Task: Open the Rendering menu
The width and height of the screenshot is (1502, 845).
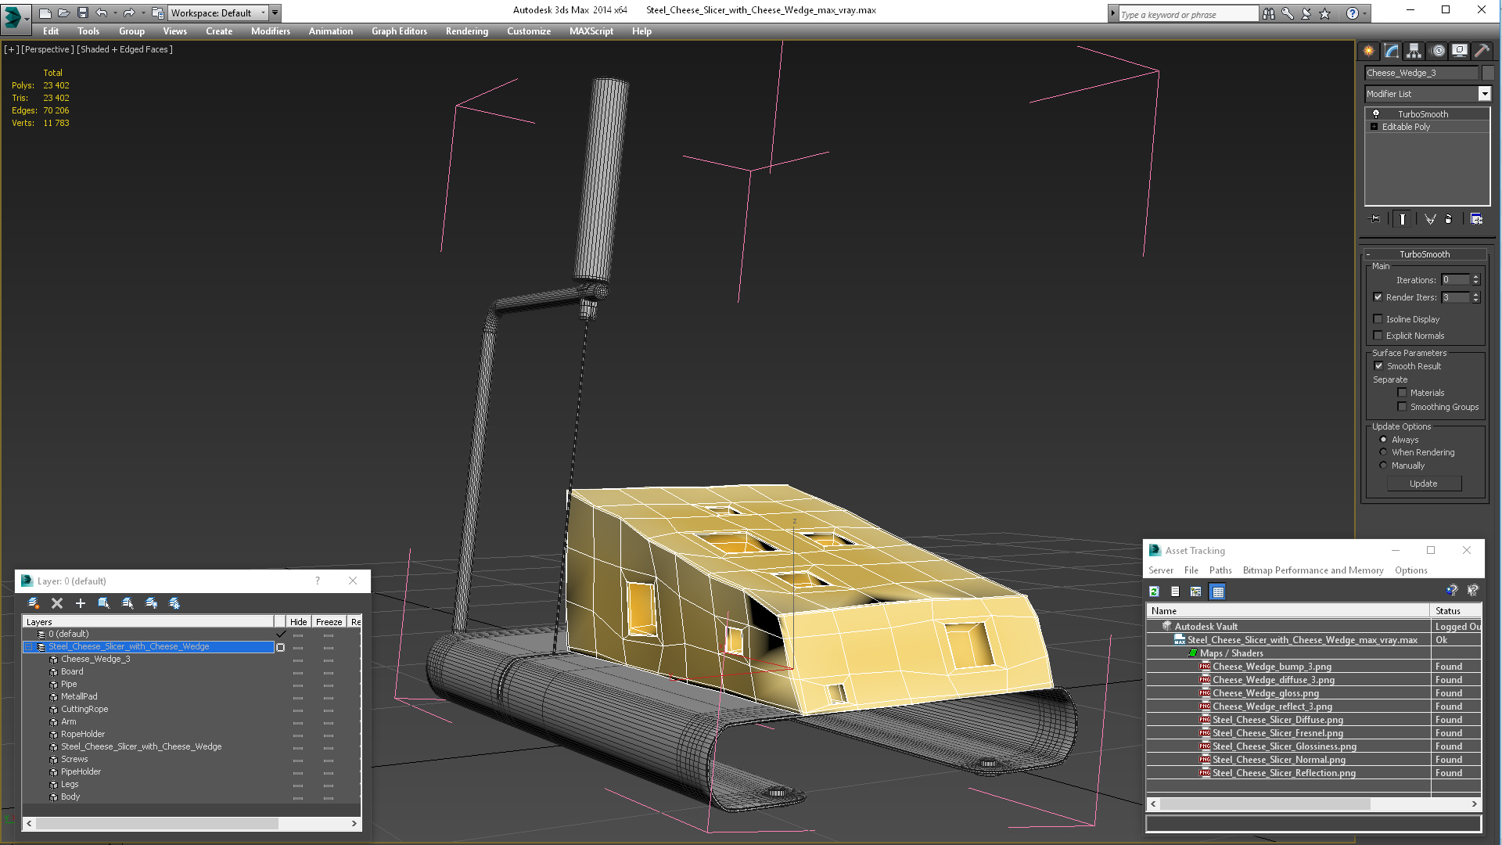Action: point(467,31)
